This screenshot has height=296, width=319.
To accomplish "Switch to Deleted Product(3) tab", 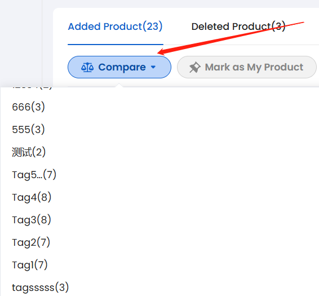I will (238, 26).
